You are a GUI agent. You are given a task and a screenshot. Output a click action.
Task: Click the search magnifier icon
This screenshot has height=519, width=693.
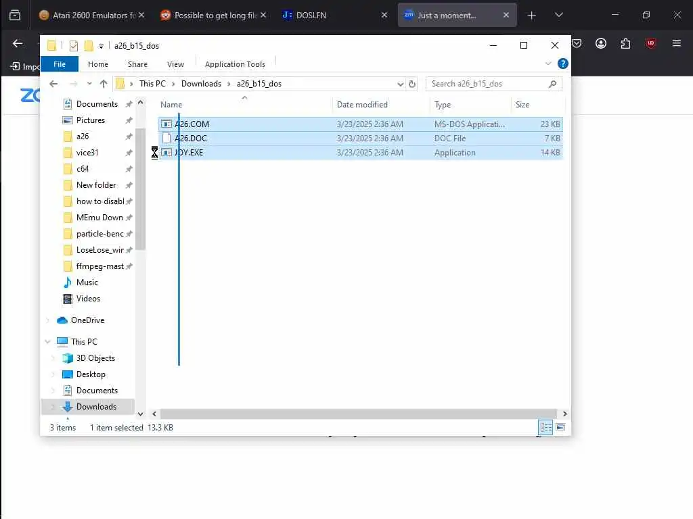[552, 84]
